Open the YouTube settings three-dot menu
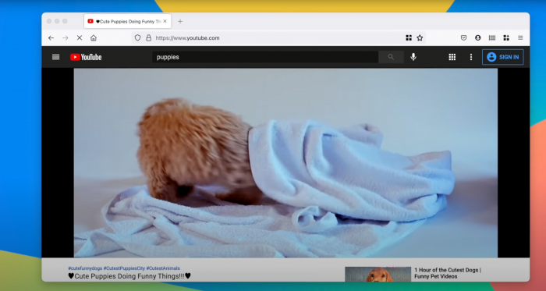Viewport: 546px width, 291px height. tap(471, 57)
